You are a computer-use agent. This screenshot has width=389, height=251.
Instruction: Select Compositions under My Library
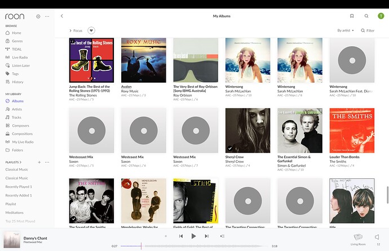pyautogui.click(x=19, y=134)
